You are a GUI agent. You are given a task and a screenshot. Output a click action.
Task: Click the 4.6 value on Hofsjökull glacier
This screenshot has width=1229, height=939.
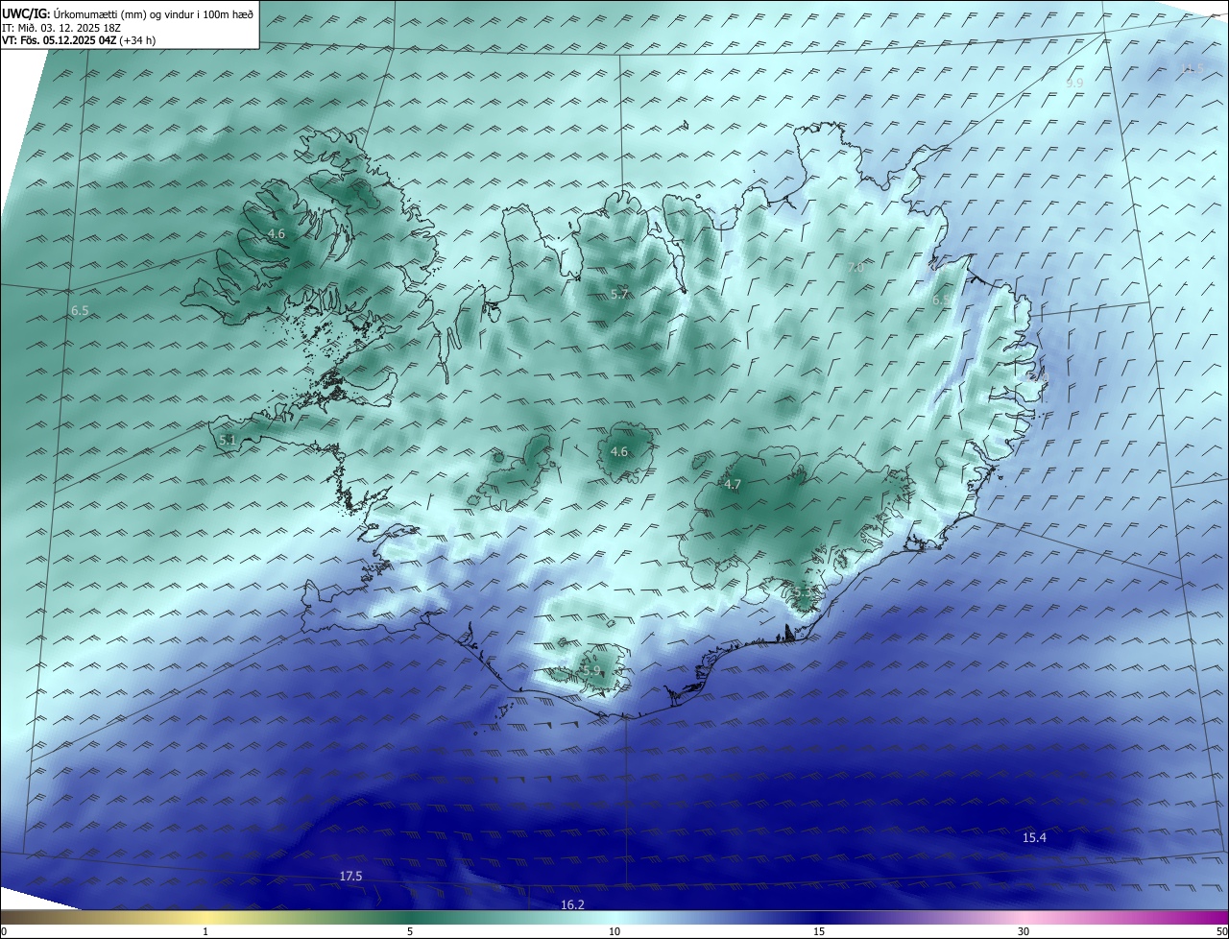(x=619, y=452)
